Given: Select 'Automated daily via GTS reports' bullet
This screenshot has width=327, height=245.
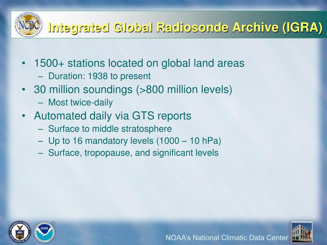Looking at the screenshot, I should point(113,116).
